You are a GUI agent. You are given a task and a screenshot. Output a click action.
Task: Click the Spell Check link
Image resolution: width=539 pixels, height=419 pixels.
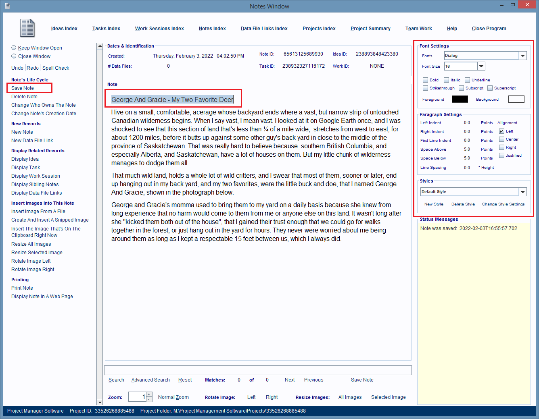pos(56,68)
